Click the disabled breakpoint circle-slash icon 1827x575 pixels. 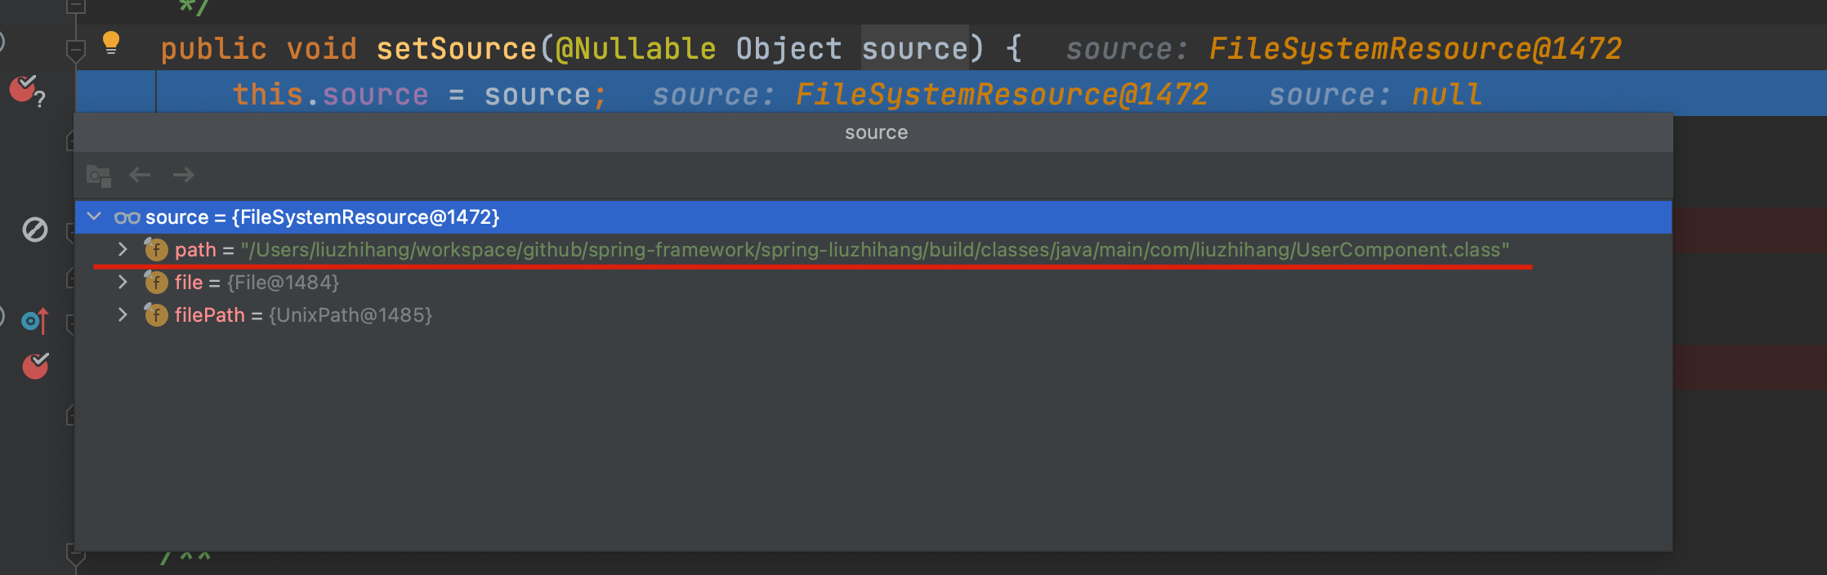coord(34,230)
